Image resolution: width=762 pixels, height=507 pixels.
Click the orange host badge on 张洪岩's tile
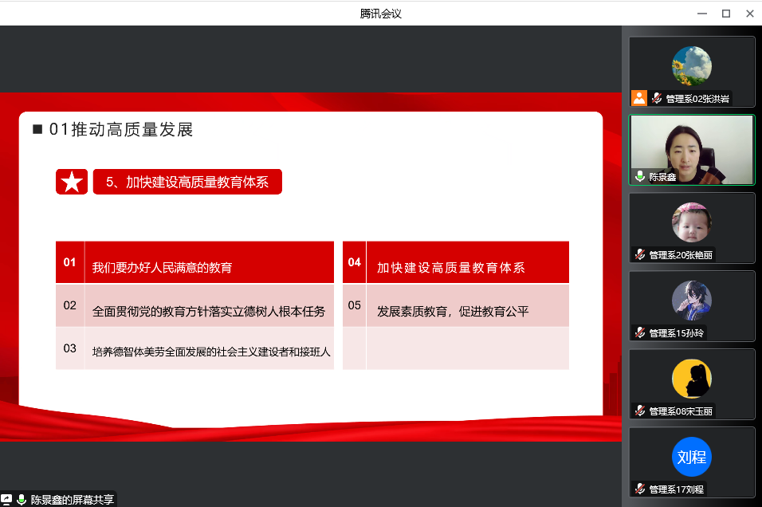point(639,98)
